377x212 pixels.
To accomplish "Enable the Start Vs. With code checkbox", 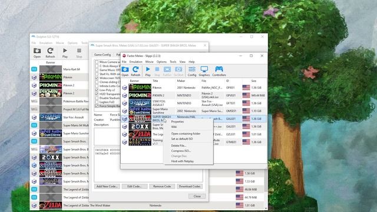I will point(97,74).
